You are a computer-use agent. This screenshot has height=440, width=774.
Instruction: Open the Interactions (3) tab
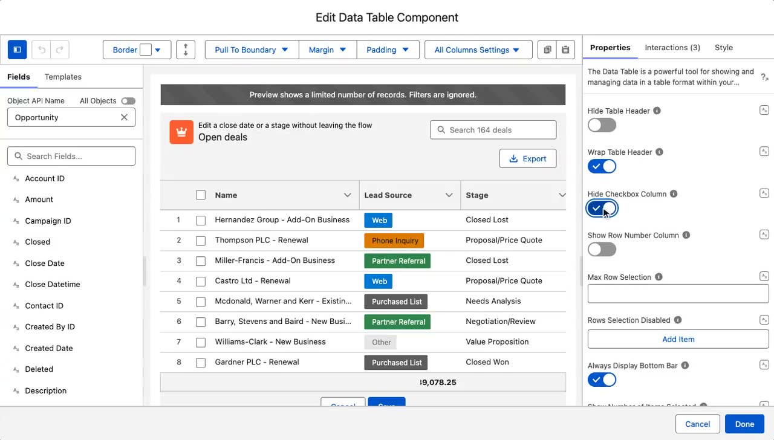coord(672,47)
